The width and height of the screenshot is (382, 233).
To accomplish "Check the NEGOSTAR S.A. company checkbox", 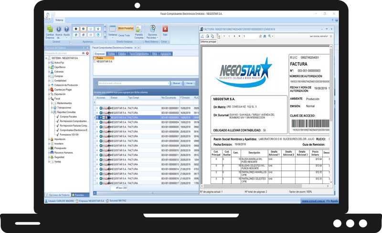I will pyautogui.click(x=95, y=62).
